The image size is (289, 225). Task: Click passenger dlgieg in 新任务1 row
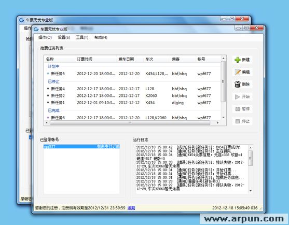[177, 103]
